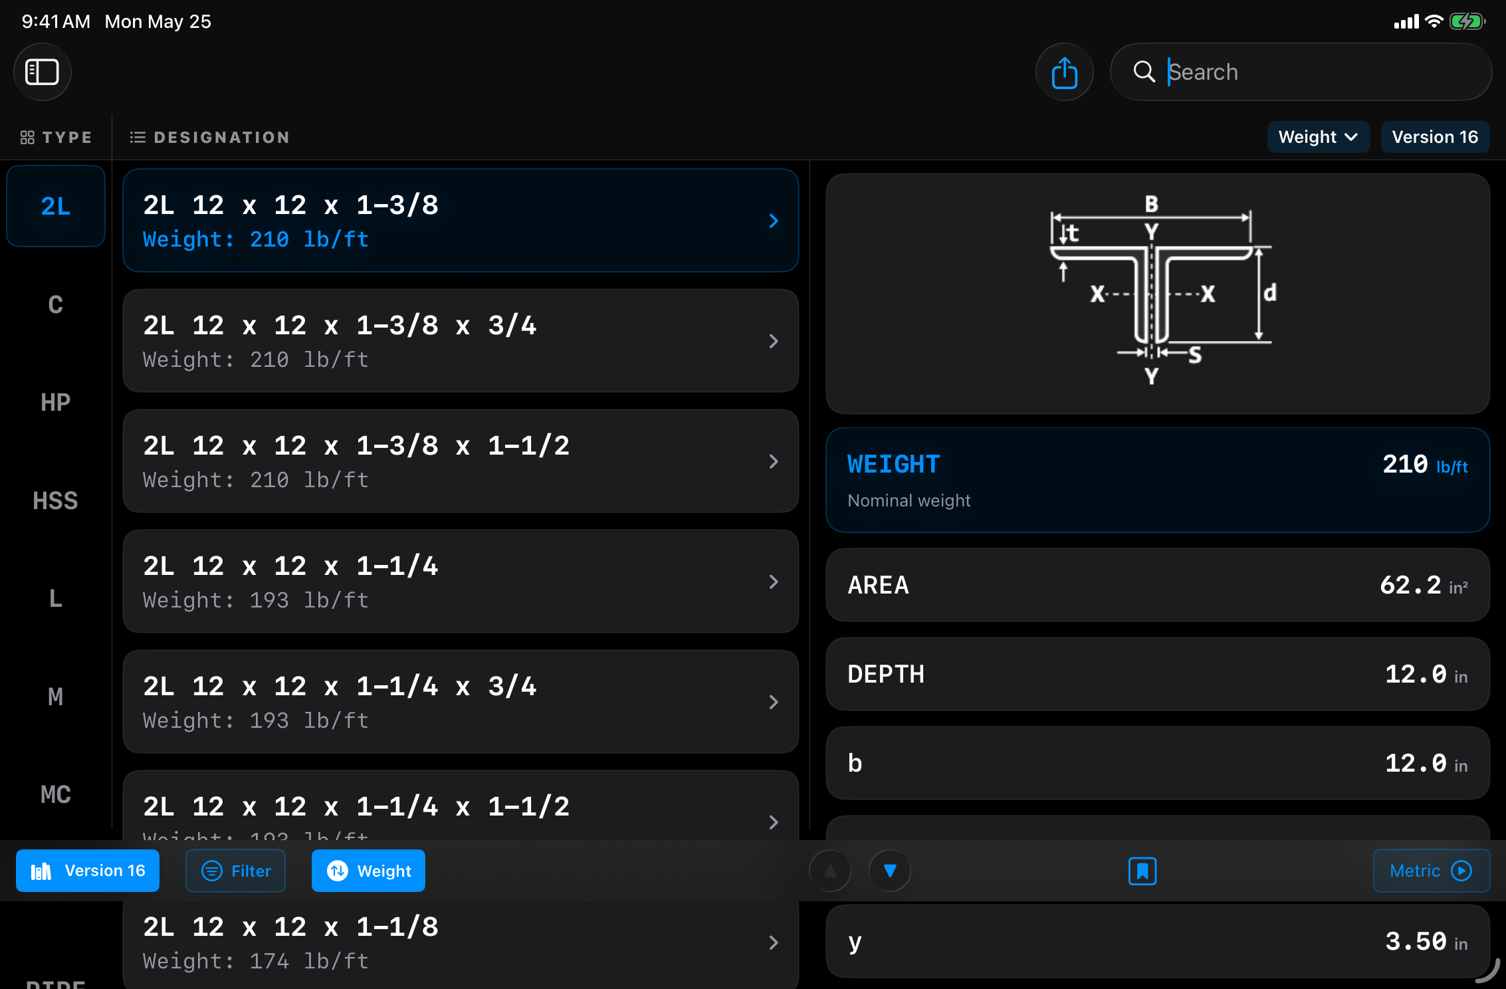Screen dimensions: 1506x989
Task: Open chevron for 2L 12 x 12 x 1-3/8 x 1-1/2
Action: [774, 461]
